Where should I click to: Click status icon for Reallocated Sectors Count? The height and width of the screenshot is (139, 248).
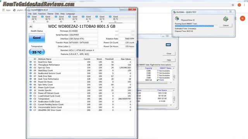pos(31,73)
